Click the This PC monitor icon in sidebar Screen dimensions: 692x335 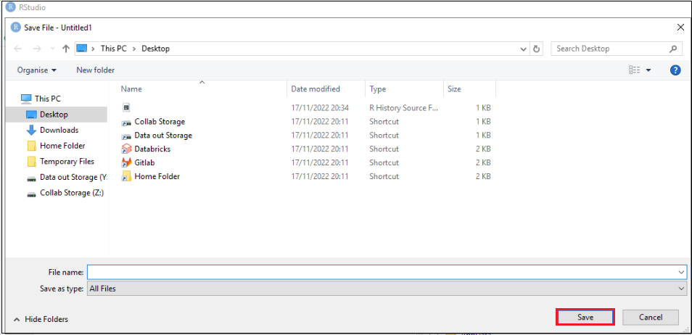pyautogui.click(x=26, y=99)
